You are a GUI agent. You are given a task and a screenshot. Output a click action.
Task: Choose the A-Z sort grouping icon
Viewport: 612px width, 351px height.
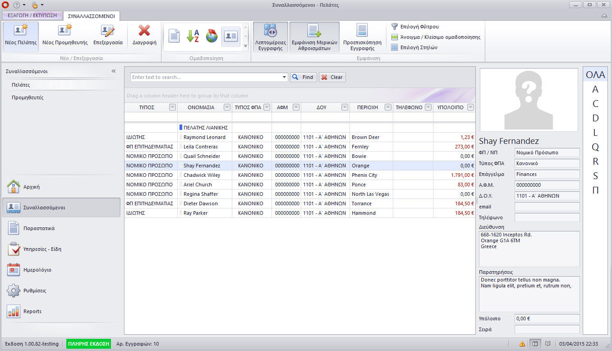193,36
